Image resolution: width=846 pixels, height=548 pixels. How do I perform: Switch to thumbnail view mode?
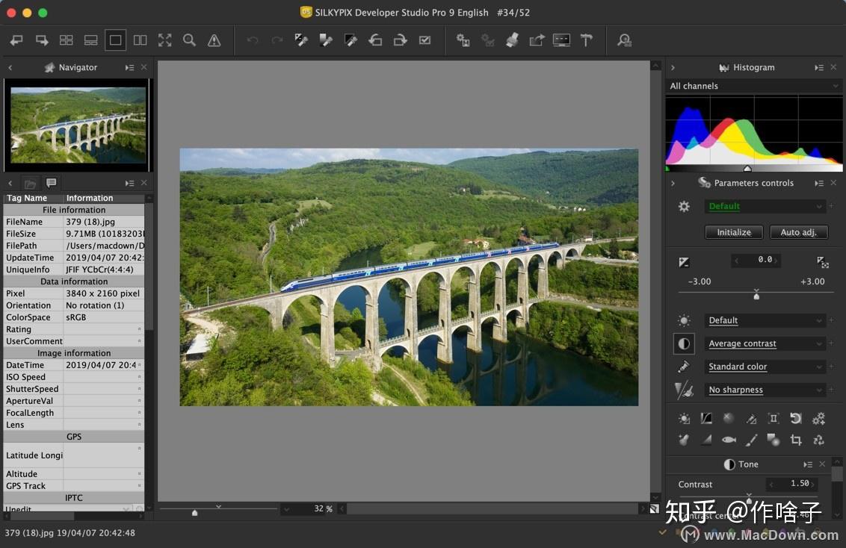click(66, 40)
